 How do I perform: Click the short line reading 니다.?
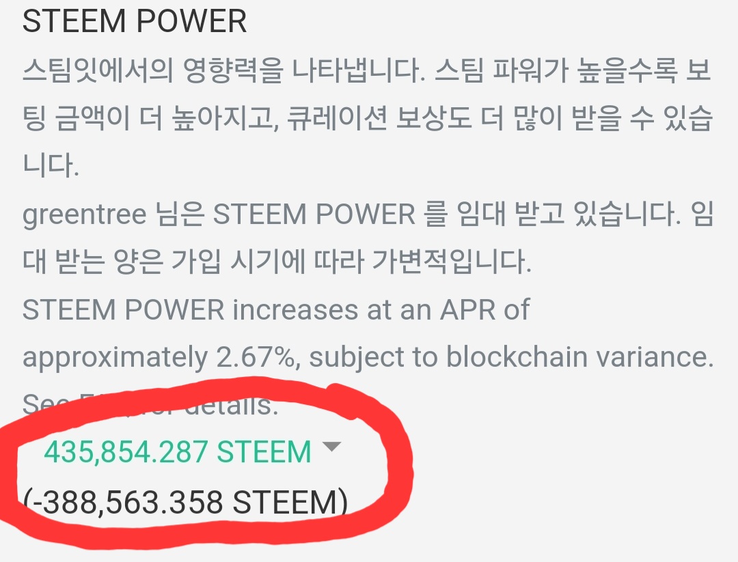coord(51,165)
